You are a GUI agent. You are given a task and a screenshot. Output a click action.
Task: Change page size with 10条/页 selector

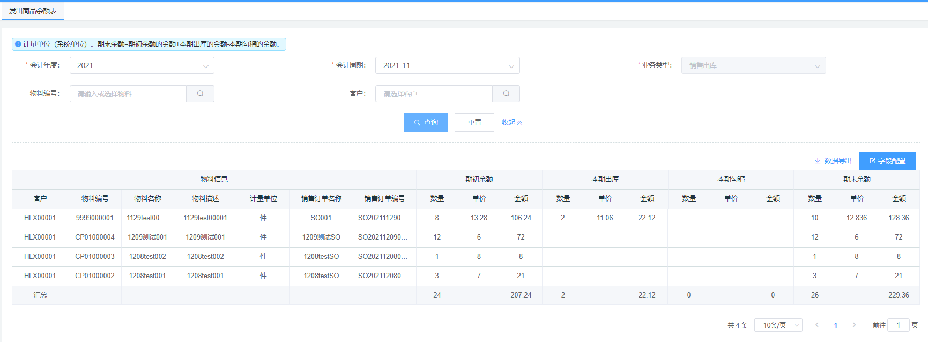[778, 325]
